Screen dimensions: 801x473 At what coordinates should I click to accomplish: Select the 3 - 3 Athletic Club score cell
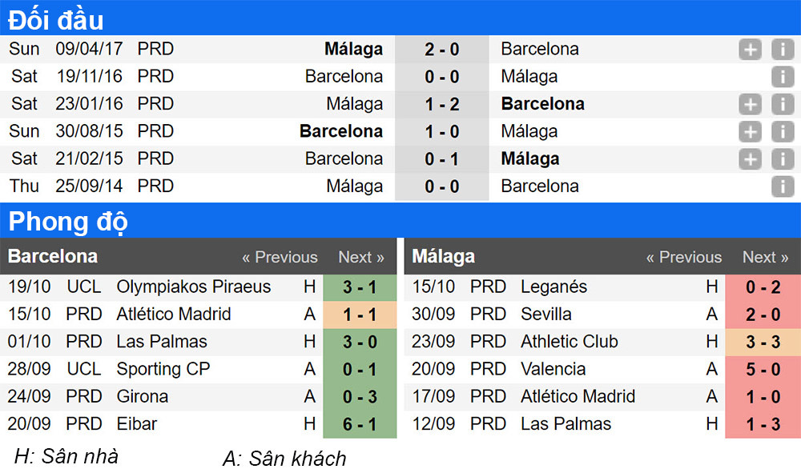[763, 342]
